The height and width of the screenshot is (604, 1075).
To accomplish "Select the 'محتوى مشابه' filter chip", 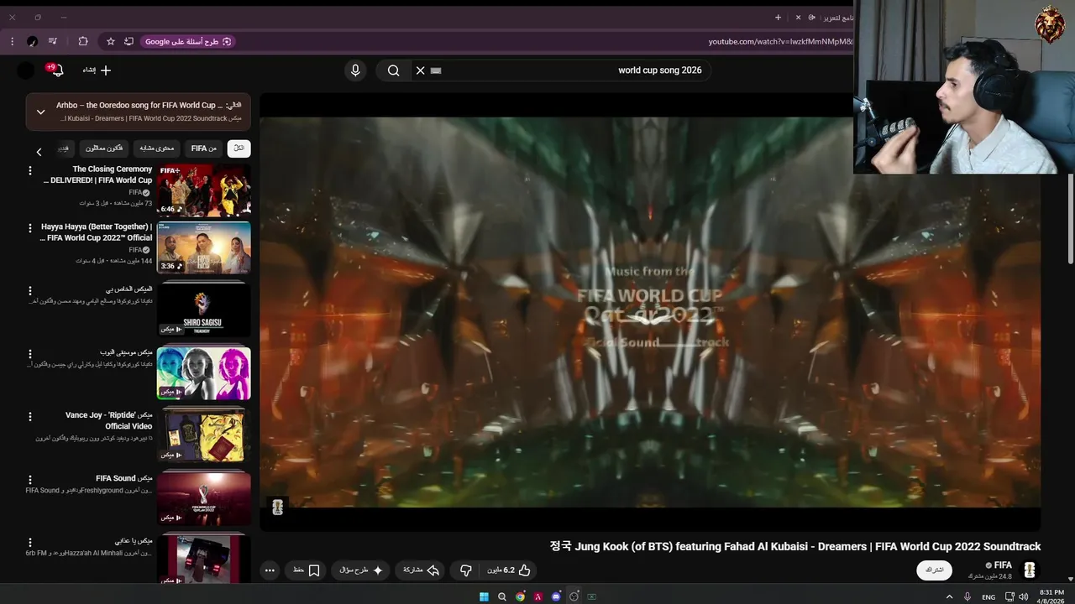I will pos(155,148).
